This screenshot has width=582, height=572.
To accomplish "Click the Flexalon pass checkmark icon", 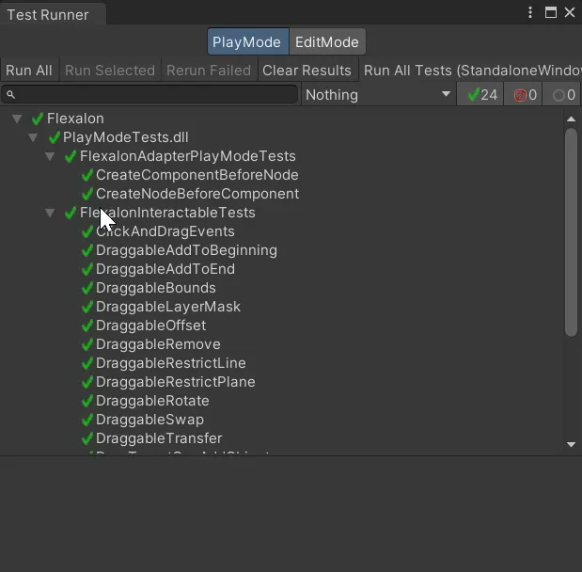I will (x=38, y=119).
